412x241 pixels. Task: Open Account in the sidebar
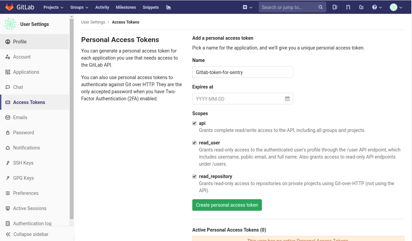click(x=34, y=57)
